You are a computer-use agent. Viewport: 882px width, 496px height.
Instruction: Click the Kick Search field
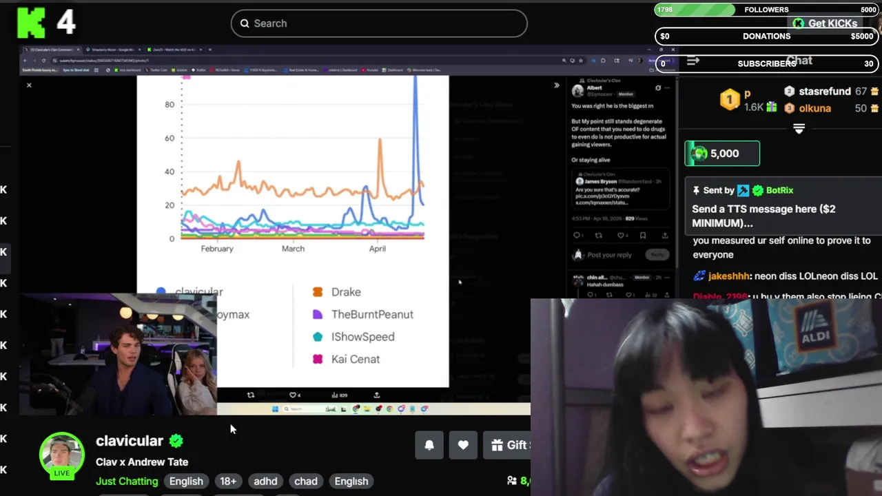[x=379, y=23]
